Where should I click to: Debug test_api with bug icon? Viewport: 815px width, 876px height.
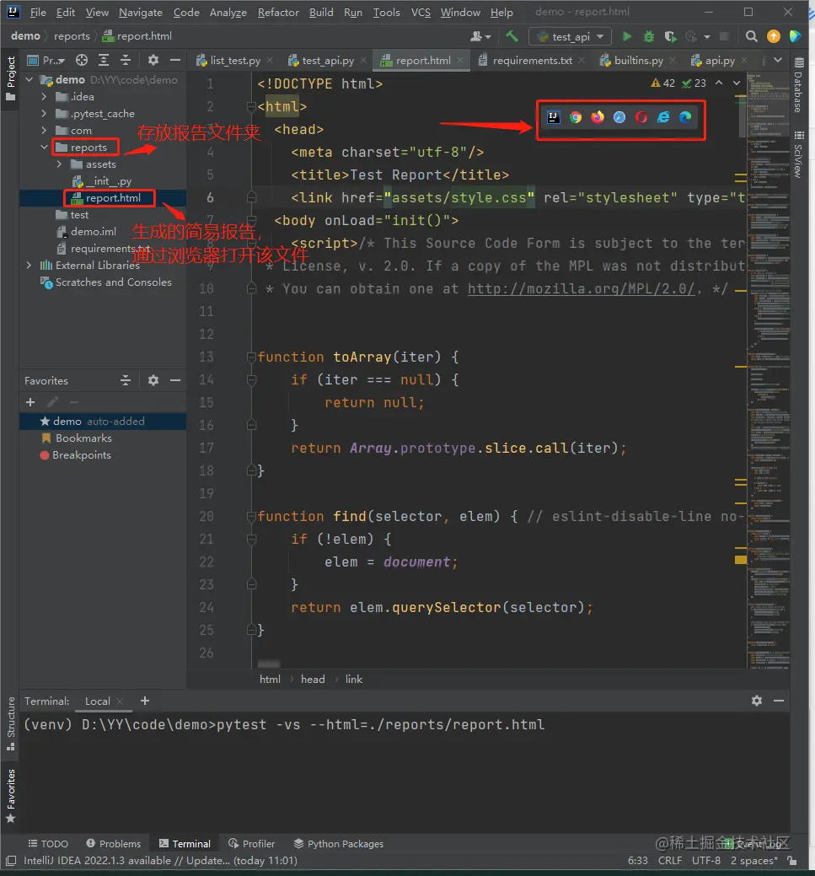pos(649,36)
